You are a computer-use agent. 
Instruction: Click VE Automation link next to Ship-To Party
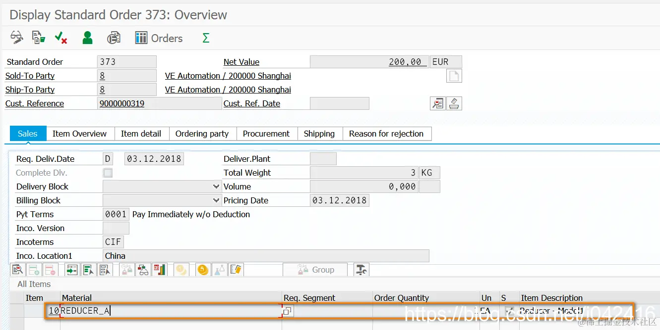click(228, 90)
